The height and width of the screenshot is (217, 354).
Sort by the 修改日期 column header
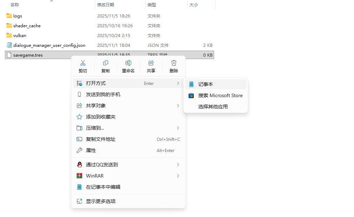[106, 5]
